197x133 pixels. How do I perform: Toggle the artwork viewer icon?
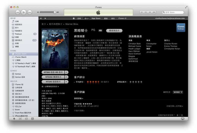(x=32, y=119)
